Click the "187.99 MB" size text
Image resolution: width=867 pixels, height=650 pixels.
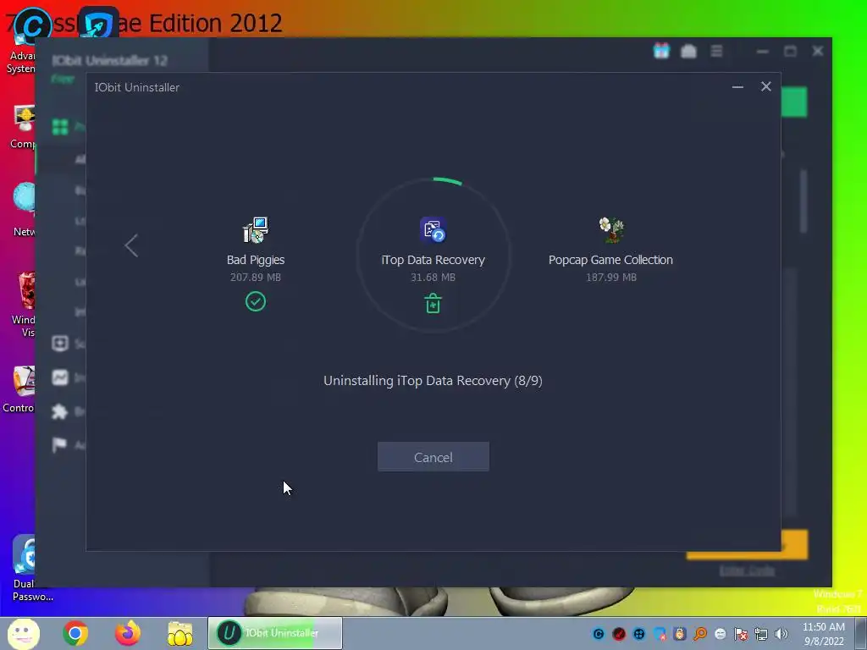611,277
